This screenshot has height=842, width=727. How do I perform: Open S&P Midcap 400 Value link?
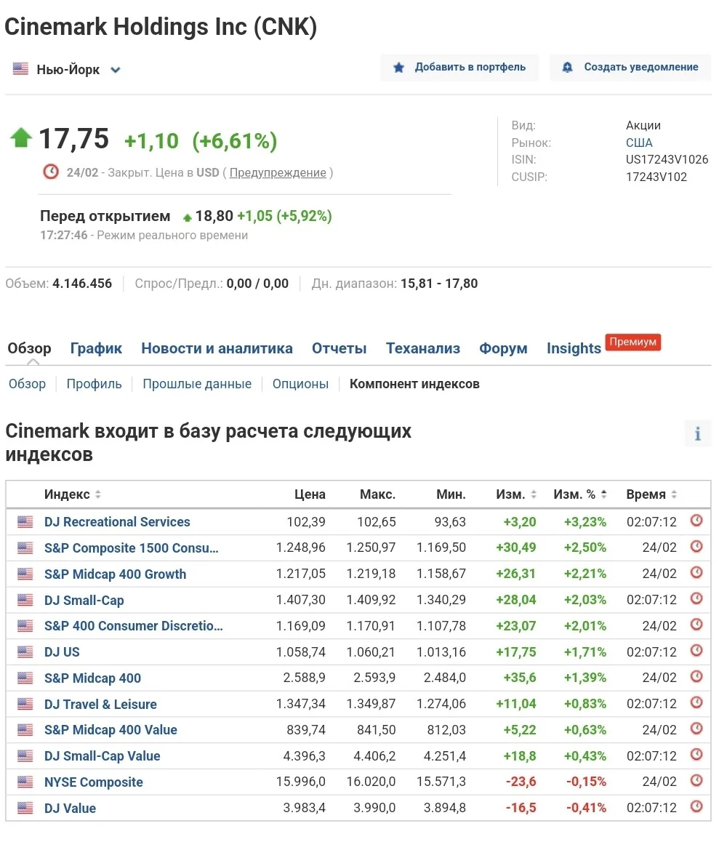click(111, 730)
